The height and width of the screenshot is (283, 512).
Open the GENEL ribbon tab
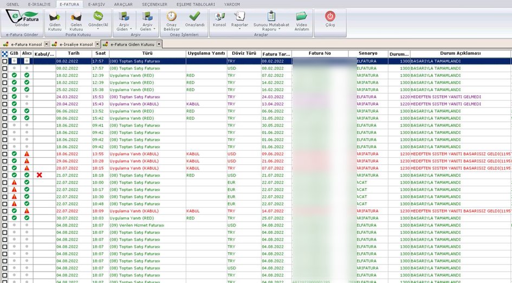13,4
